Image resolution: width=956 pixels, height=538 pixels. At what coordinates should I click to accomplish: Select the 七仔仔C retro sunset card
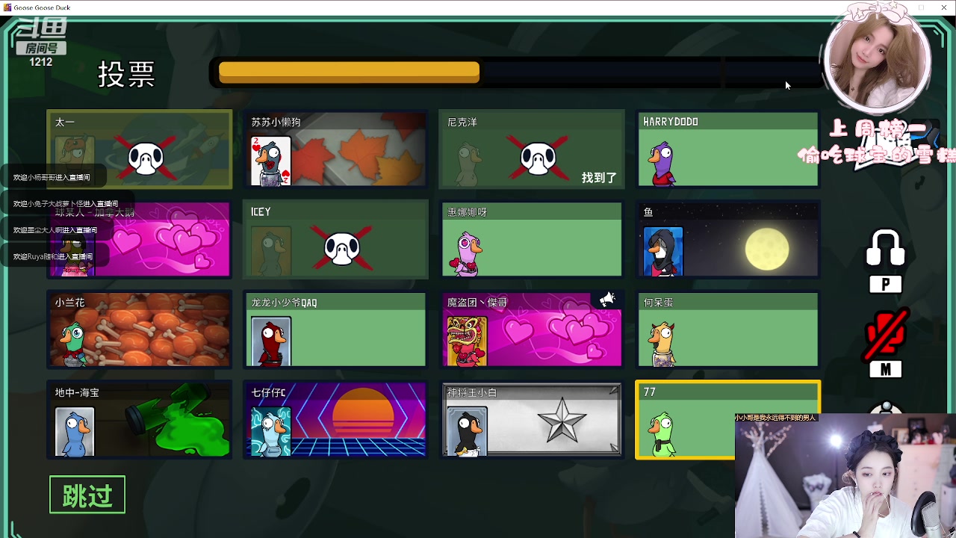click(335, 420)
